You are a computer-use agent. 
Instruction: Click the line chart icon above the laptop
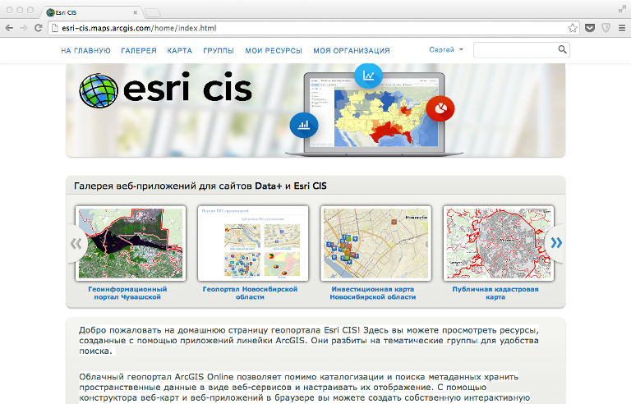pyautogui.click(x=368, y=76)
